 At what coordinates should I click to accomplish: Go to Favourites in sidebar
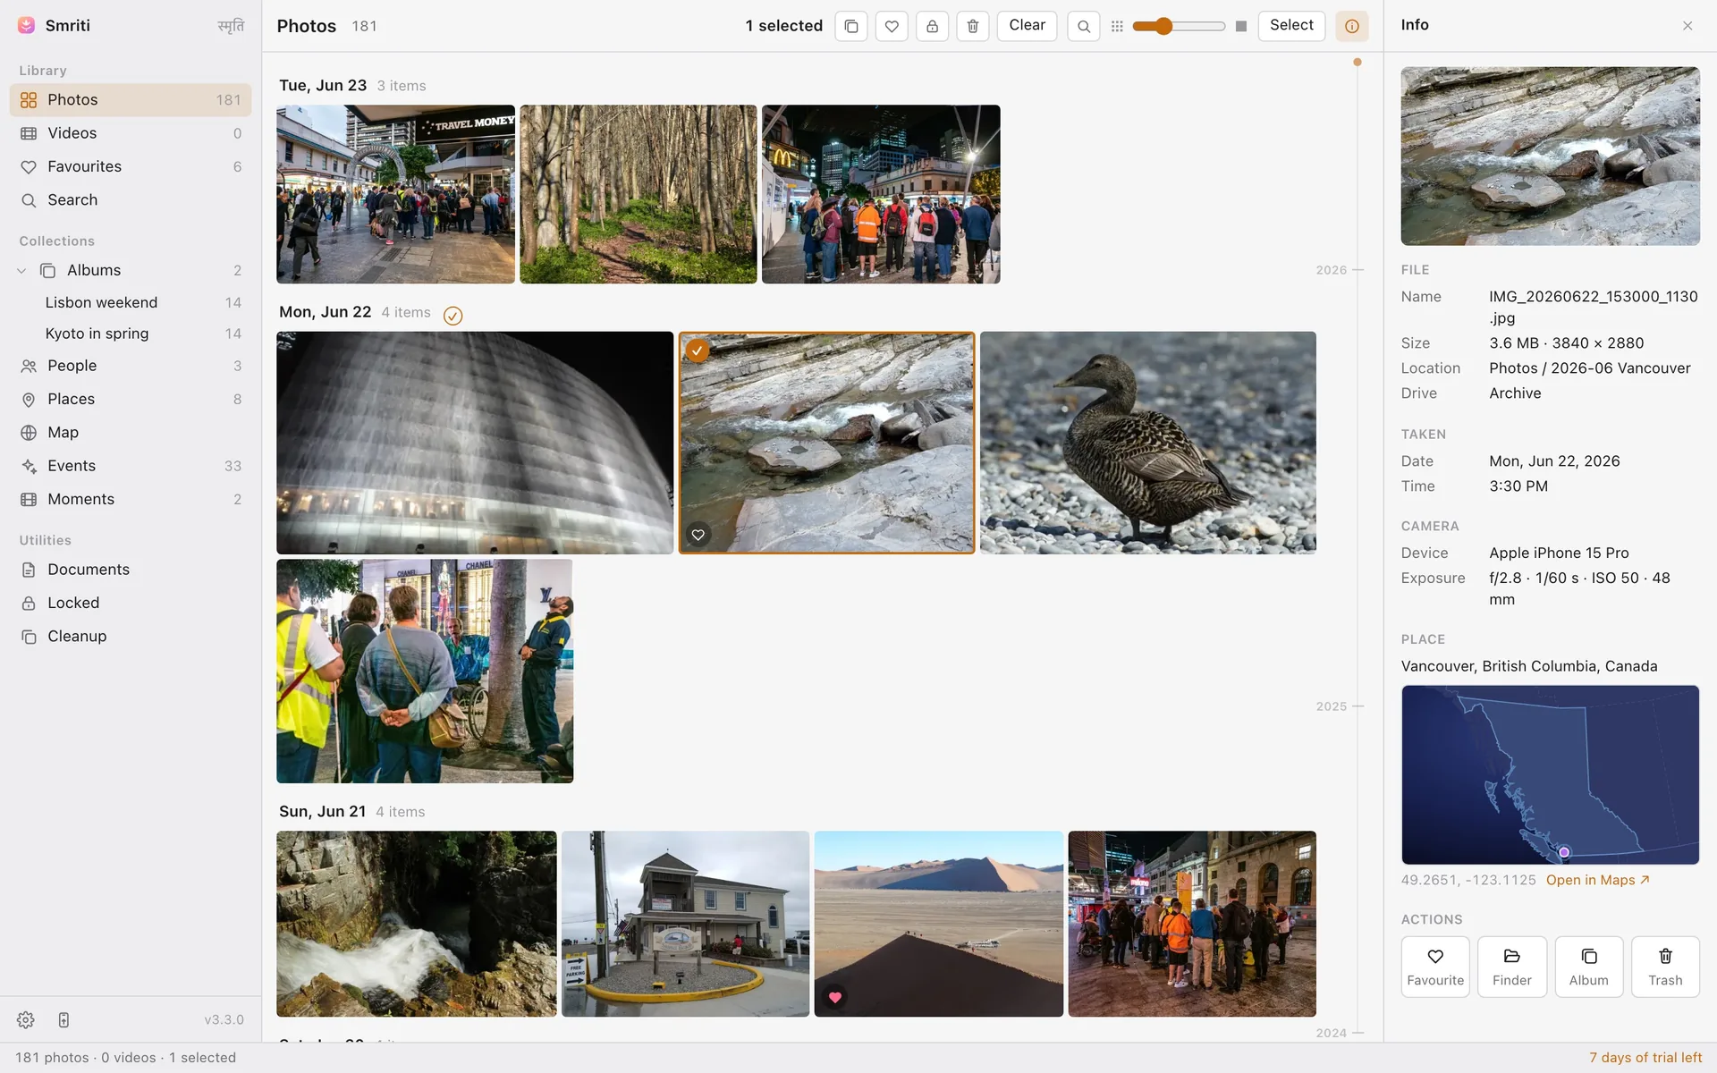click(x=131, y=166)
